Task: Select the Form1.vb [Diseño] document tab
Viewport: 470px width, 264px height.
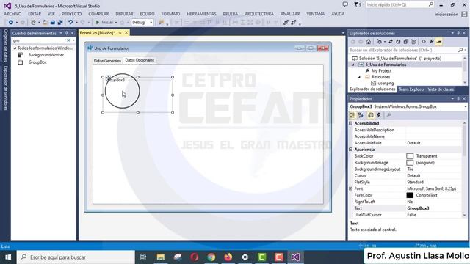Action: point(98,33)
